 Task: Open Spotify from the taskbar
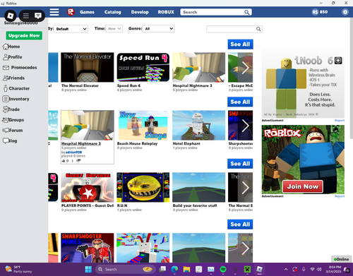(223, 269)
